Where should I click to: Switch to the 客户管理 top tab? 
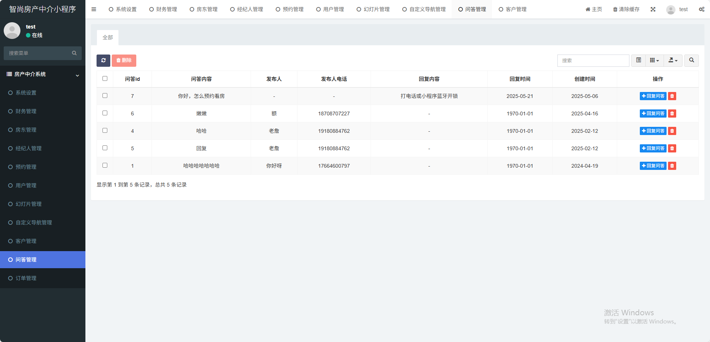(x=512, y=9)
